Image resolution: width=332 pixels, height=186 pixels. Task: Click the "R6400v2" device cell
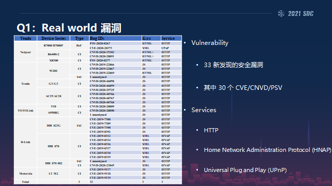point(53,54)
